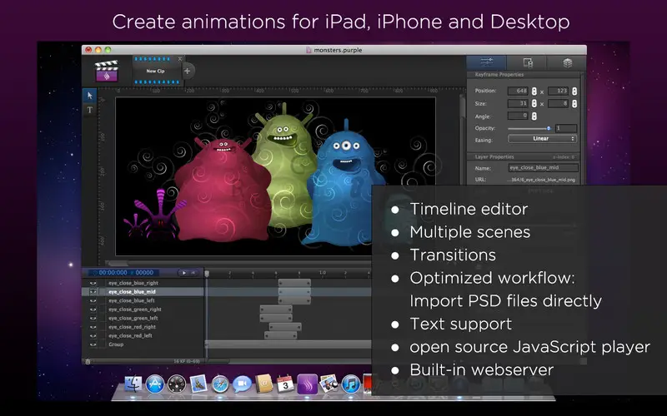The image size is (667, 416).
Task: Toggle visibility of Group layer
Action: click(x=93, y=344)
